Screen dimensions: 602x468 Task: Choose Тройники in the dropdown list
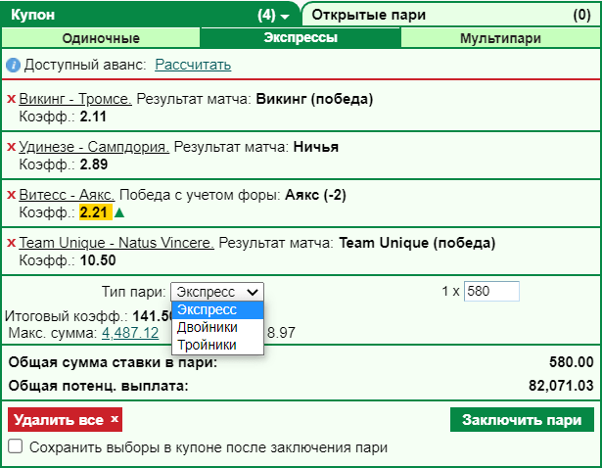click(x=217, y=345)
